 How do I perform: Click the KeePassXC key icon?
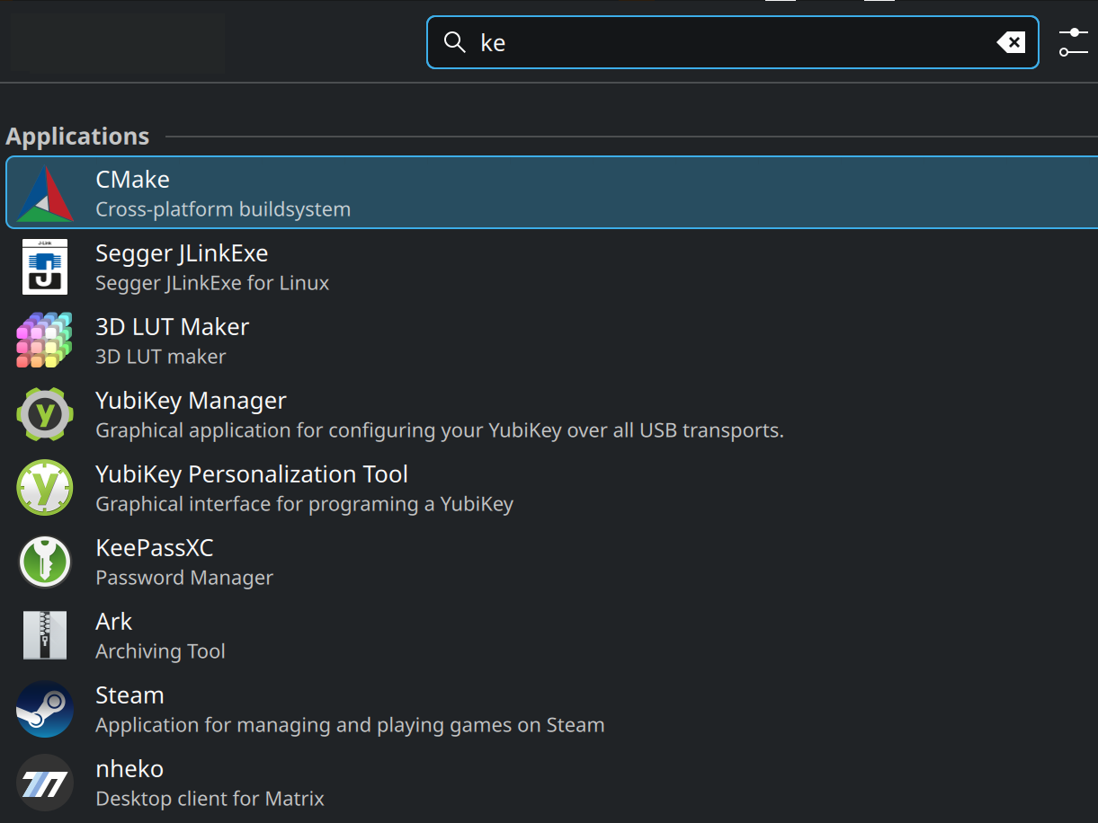coord(45,562)
